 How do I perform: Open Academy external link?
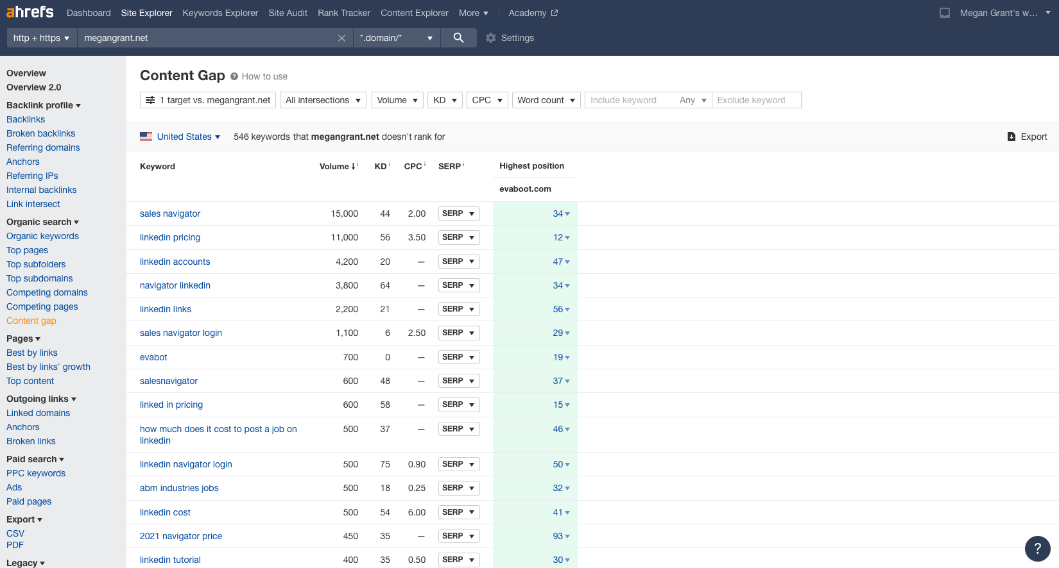tap(533, 13)
